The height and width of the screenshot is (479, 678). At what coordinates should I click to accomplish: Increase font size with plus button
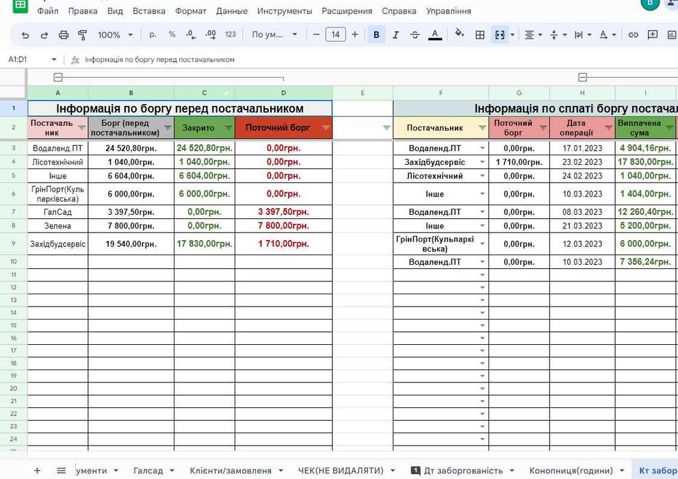click(354, 35)
